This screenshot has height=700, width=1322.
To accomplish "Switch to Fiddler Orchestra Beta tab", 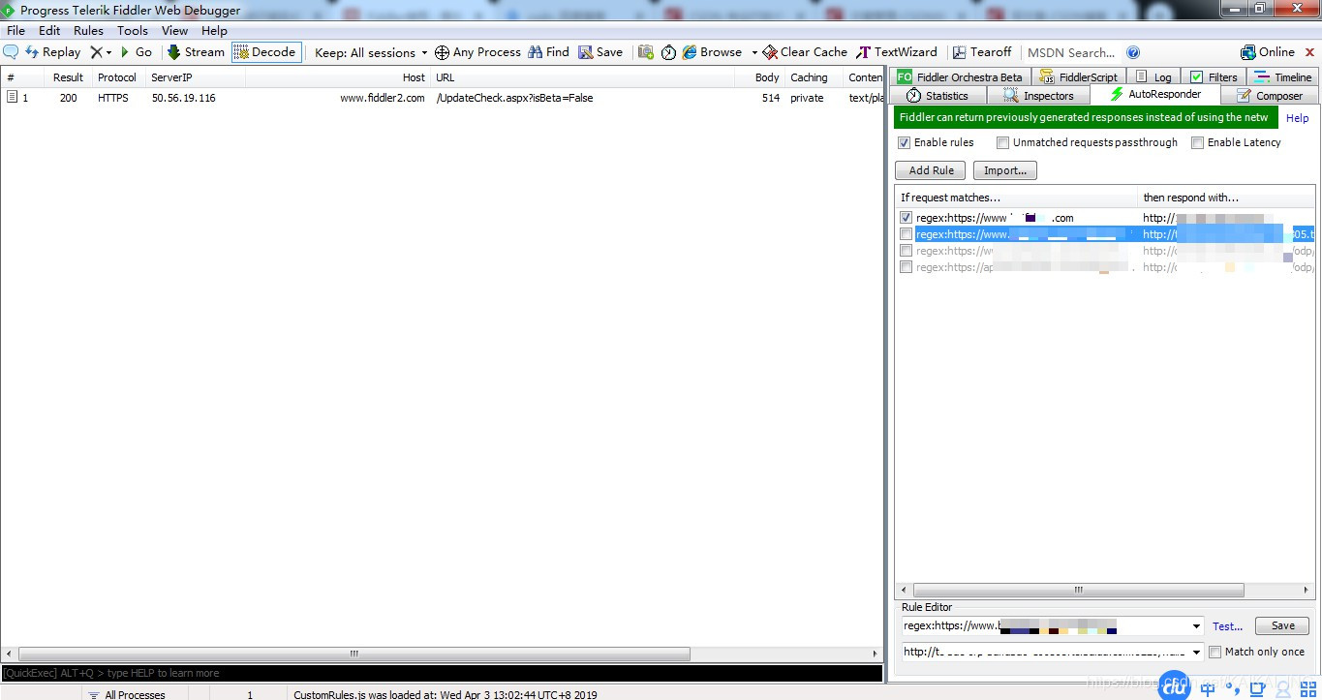I will click(x=960, y=76).
